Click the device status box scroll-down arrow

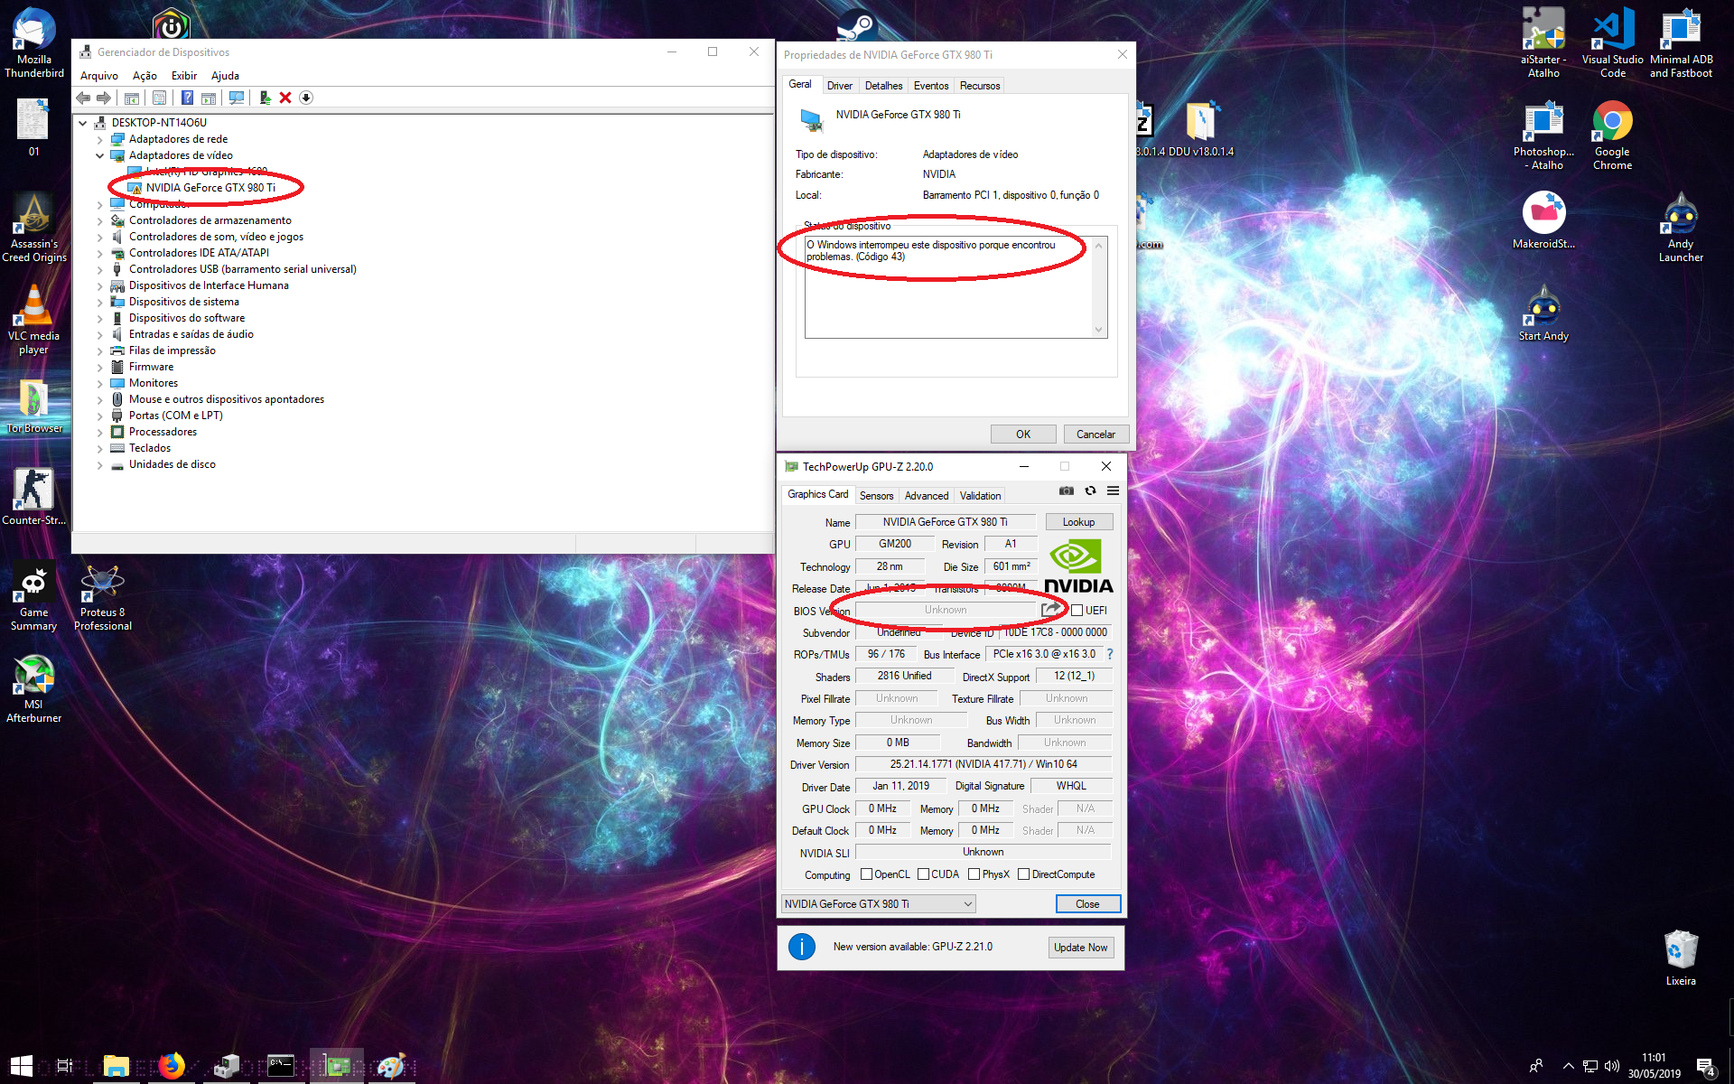pos(1099,330)
